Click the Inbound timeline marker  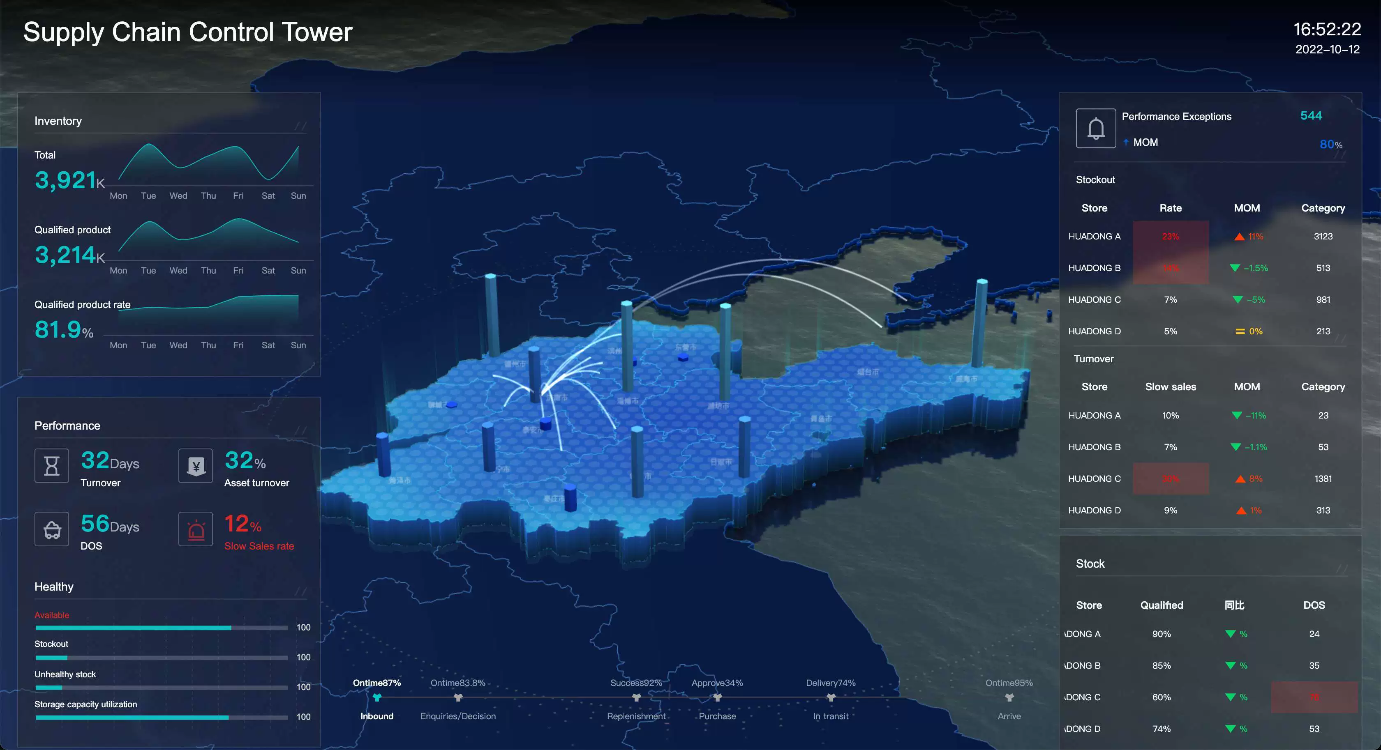[377, 697]
